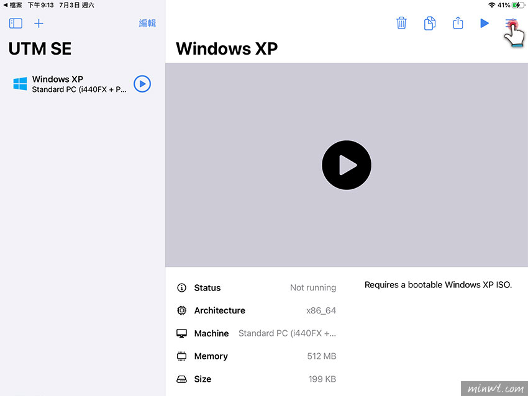This screenshot has height=396, width=528.
Task: Click the Status info icon
Action: coord(181,287)
